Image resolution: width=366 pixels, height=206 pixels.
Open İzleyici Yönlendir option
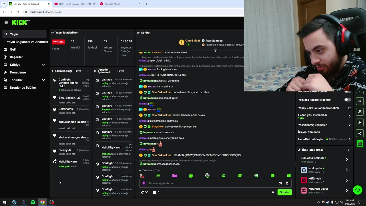pyautogui.click(x=309, y=132)
